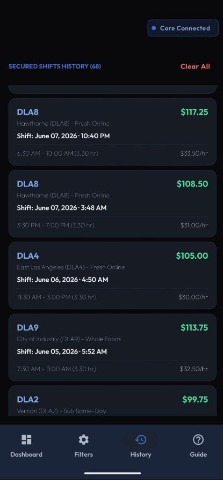This screenshot has height=480, width=223.
Task: Tap the $113.75 earnings amount
Action: 194,328
